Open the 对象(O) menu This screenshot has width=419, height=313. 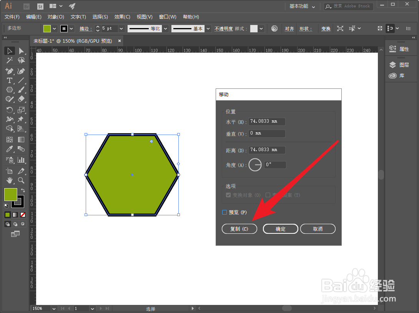point(56,17)
